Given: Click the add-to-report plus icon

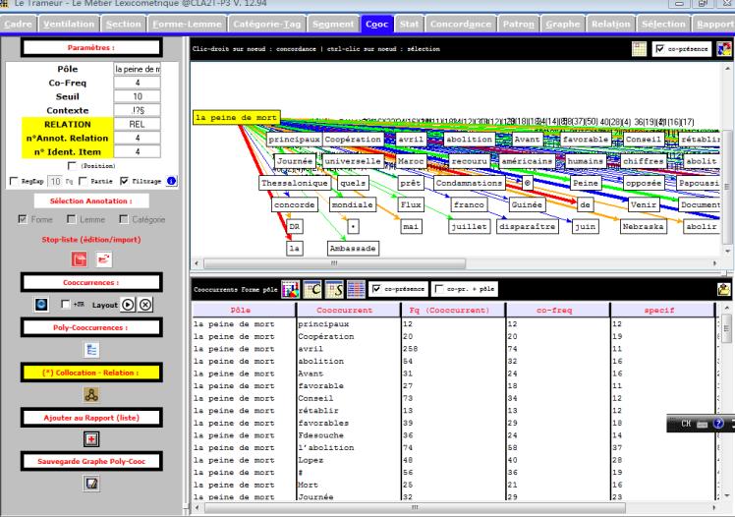Looking at the screenshot, I should tap(91, 439).
